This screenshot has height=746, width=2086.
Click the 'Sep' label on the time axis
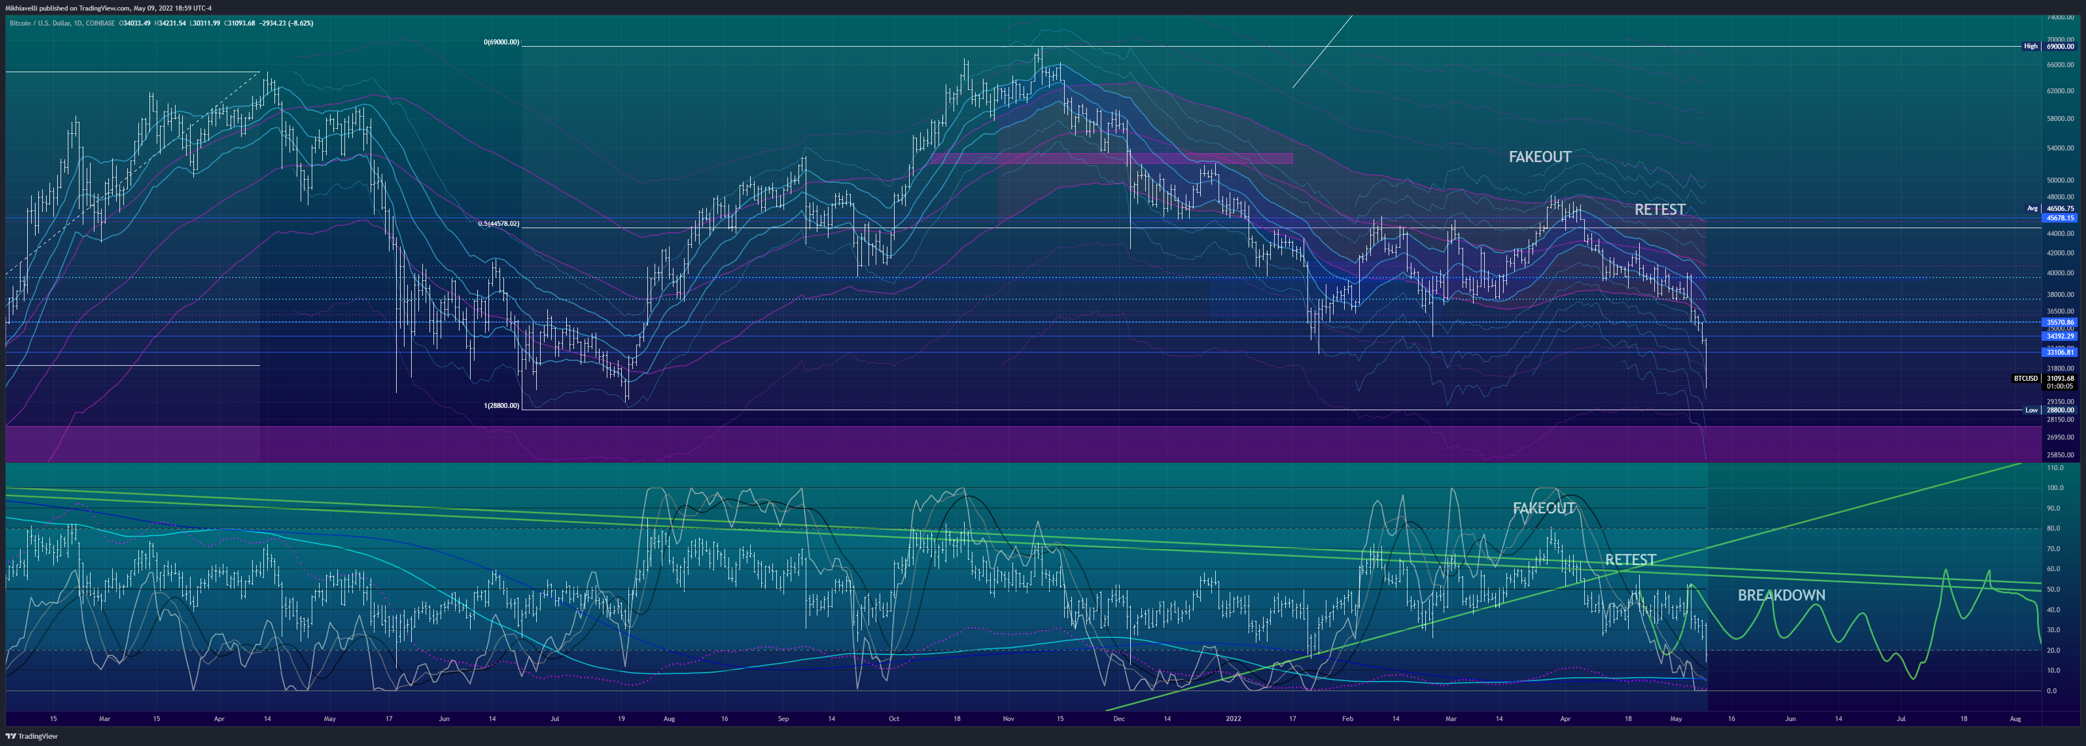[782, 718]
